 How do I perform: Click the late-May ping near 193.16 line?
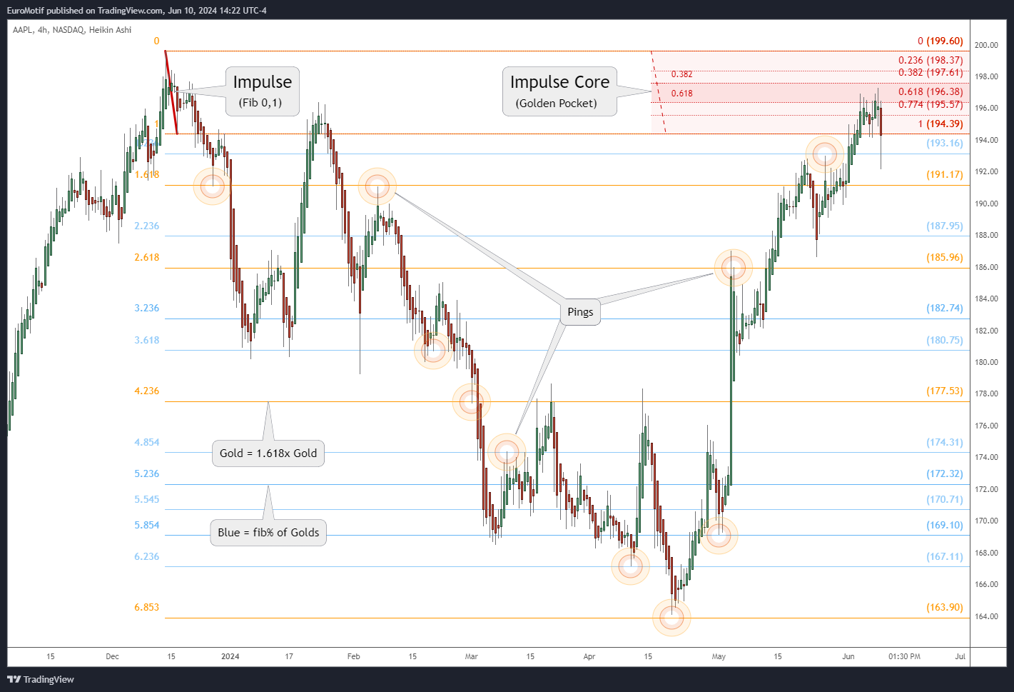[824, 154]
